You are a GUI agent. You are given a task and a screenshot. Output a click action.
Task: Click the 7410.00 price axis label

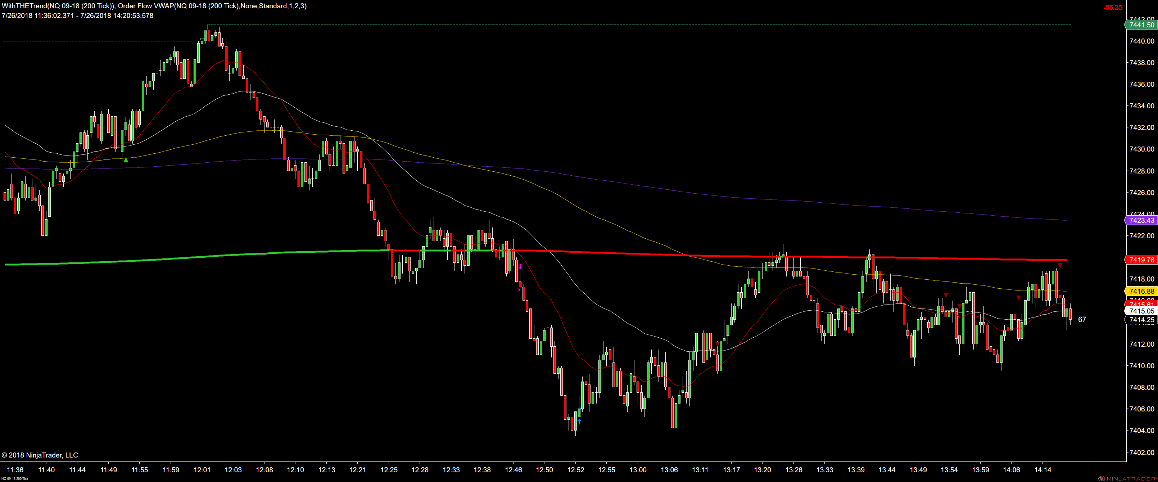[x=1141, y=365]
